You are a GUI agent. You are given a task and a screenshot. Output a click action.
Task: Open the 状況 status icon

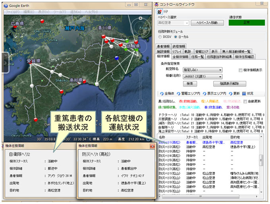point(244,94)
